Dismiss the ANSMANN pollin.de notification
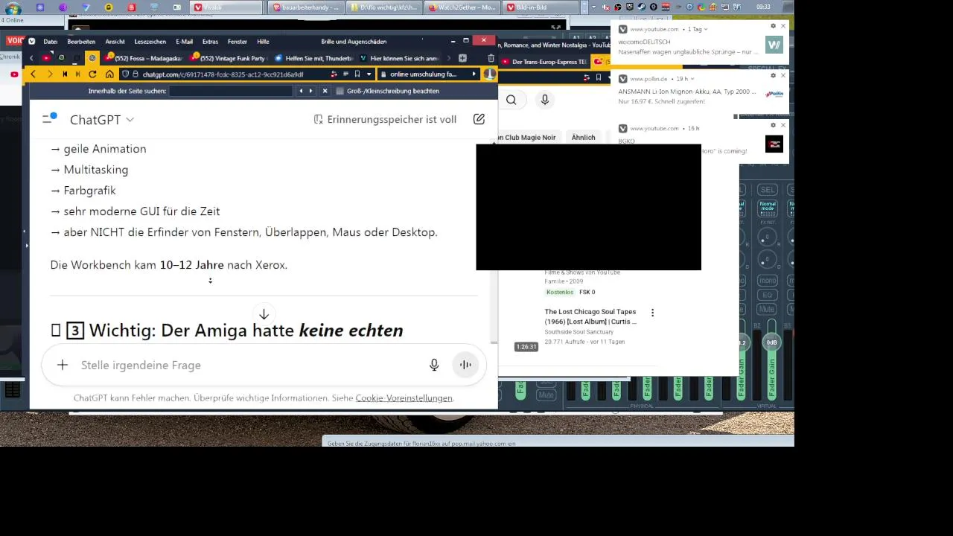 pos(783,75)
